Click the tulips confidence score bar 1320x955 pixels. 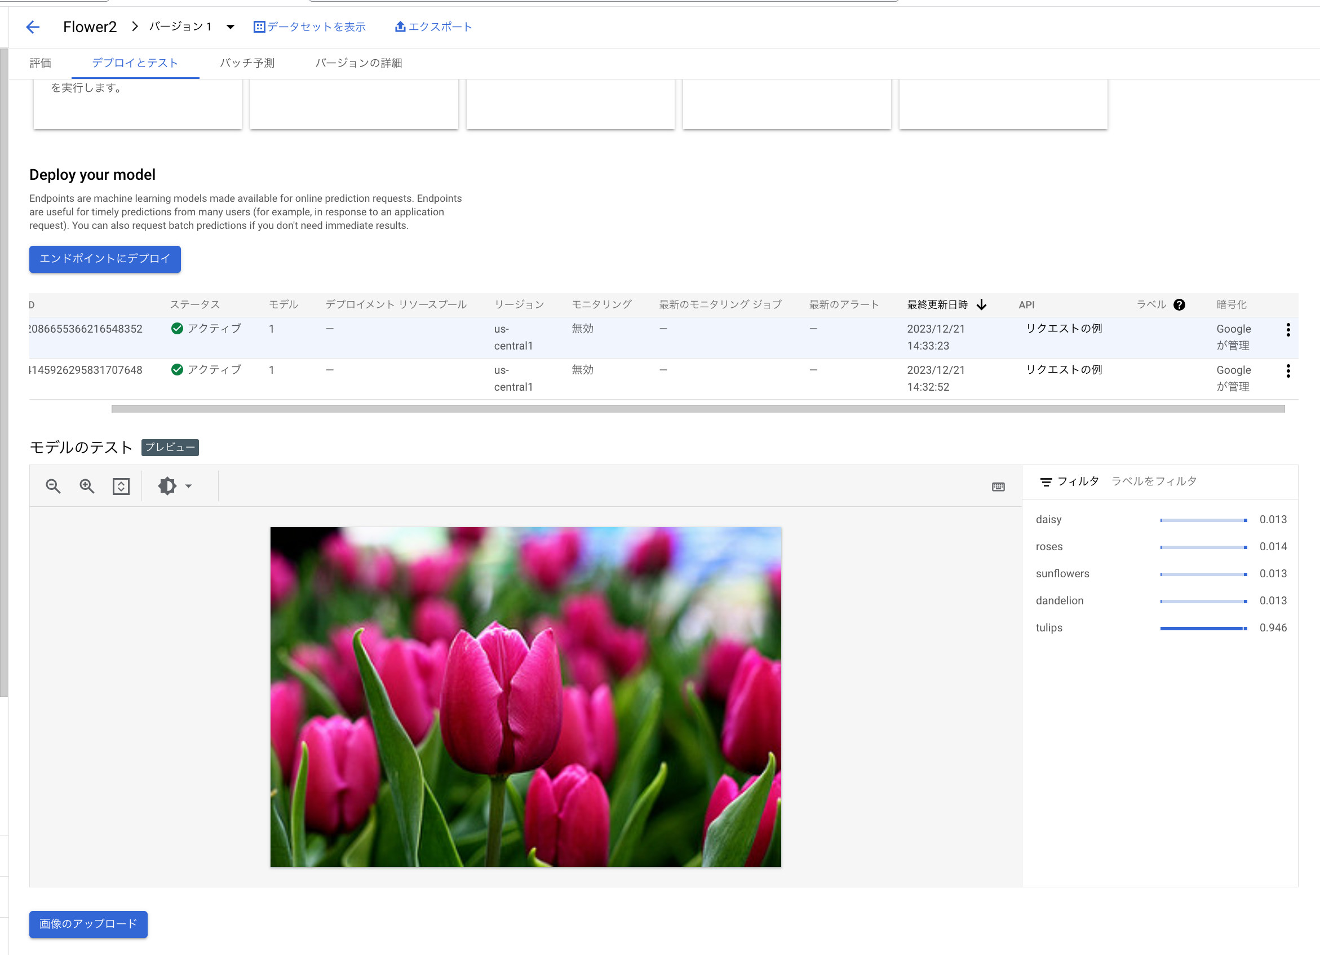point(1202,629)
